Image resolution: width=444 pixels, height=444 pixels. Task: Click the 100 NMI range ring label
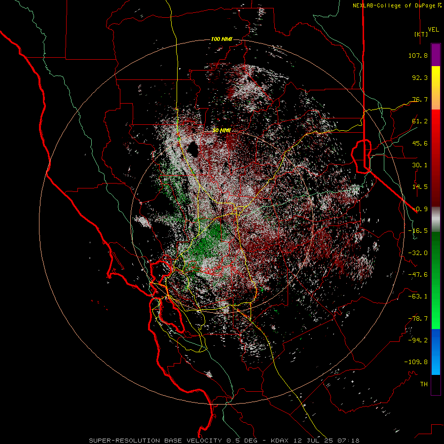click(x=222, y=39)
